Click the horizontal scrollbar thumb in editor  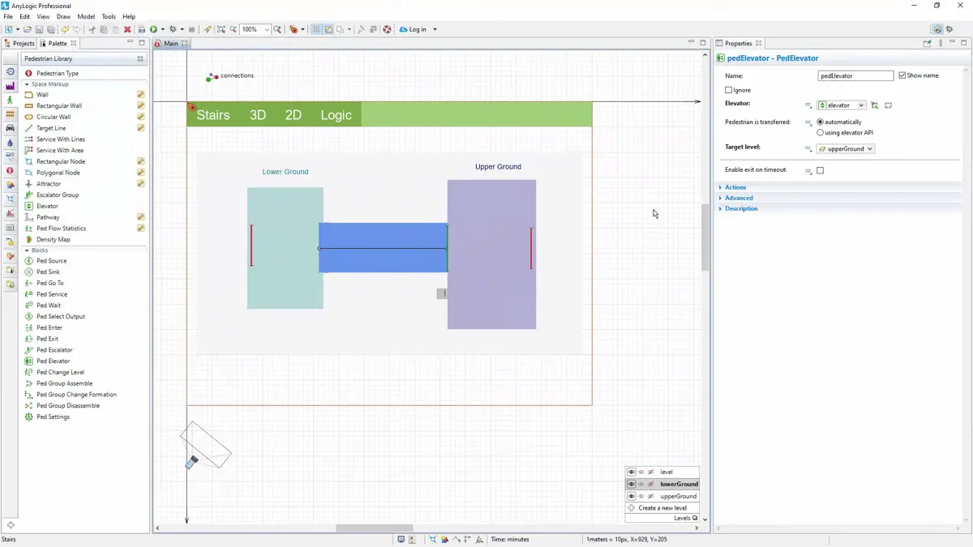click(375, 528)
